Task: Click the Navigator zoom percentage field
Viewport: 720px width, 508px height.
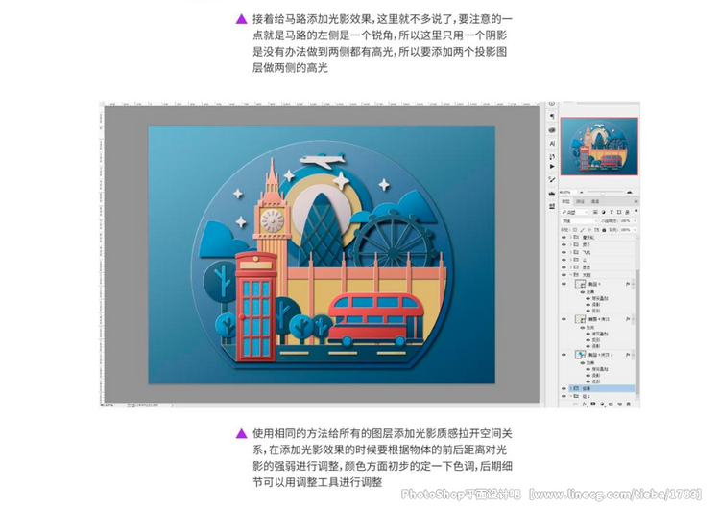Action: click(x=565, y=192)
